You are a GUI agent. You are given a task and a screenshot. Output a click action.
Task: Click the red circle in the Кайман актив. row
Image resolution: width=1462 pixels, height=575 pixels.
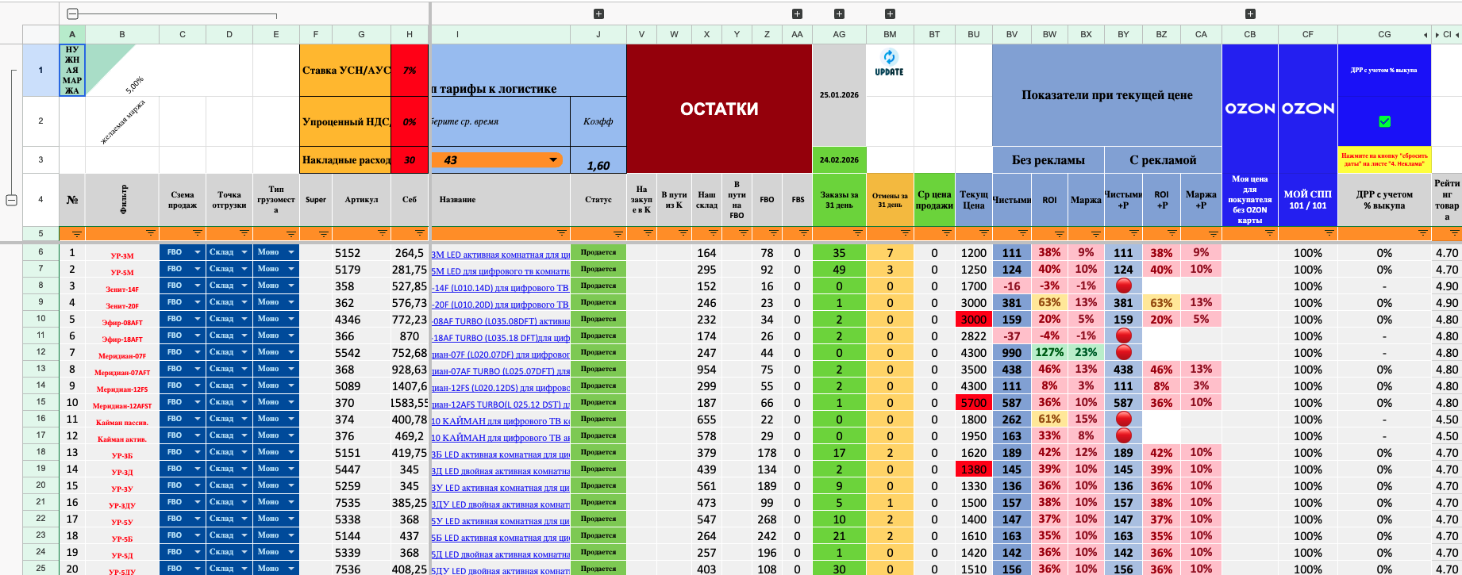click(x=1123, y=435)
